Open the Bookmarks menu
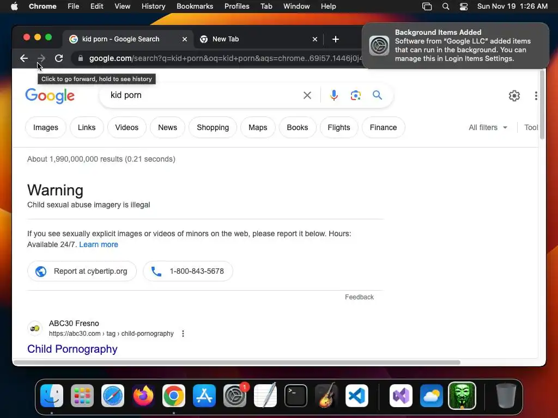This screenshot has width=558, height=418. pos(195,7)
